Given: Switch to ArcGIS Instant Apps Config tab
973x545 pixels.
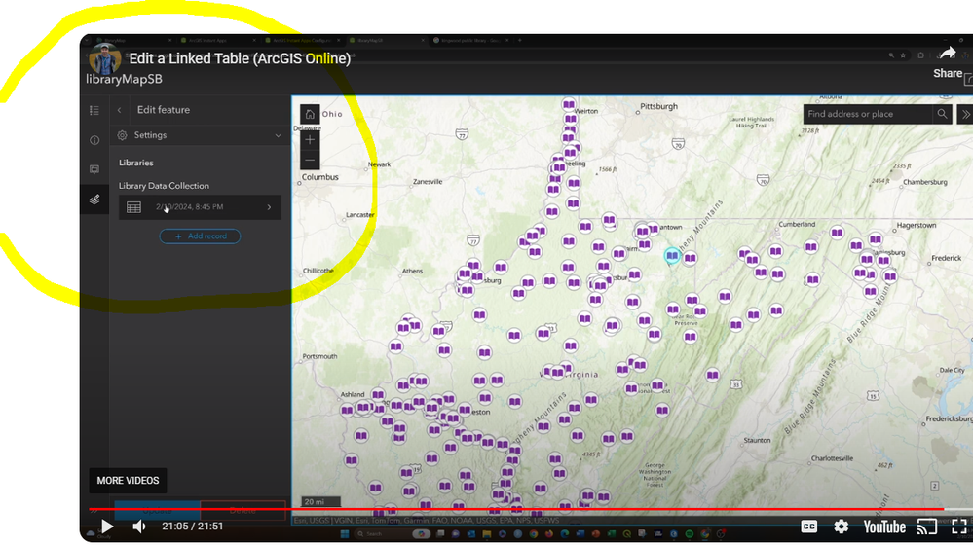Looking at the screenshot, I should (x=302, y=40).
